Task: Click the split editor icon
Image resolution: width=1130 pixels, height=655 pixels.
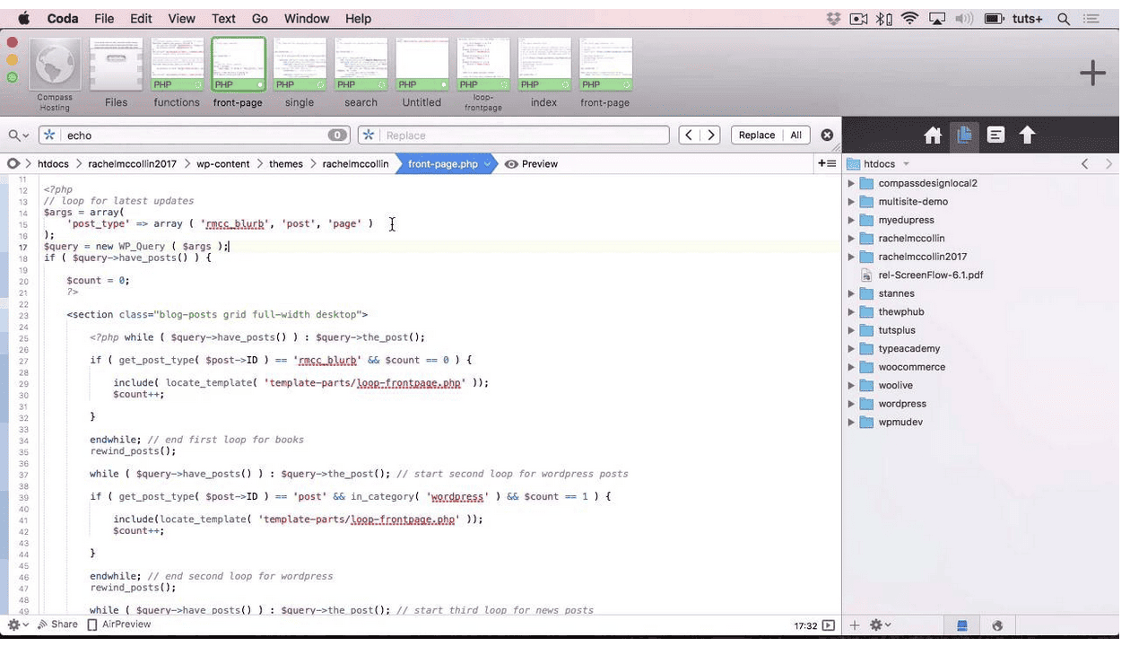Action: 826,163
